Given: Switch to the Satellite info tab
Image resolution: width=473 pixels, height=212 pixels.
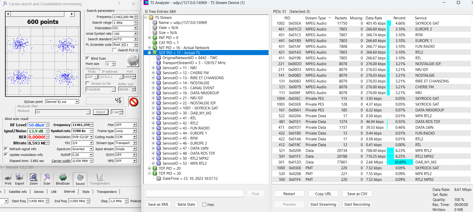Looking at the screenshot, I should pyautogui.click(x=18, y=192).
